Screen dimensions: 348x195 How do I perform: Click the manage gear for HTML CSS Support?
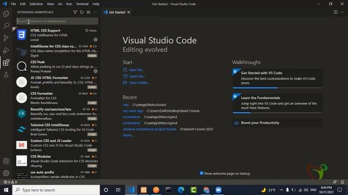point(96,40)
